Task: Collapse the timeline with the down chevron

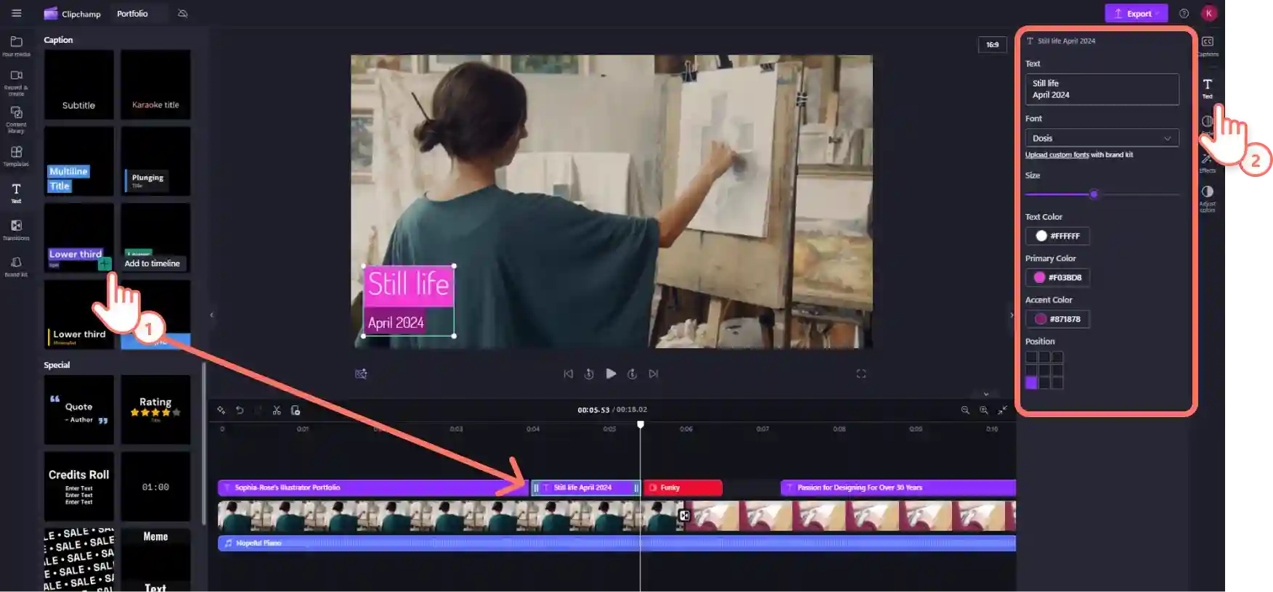Action: (985, 394)
